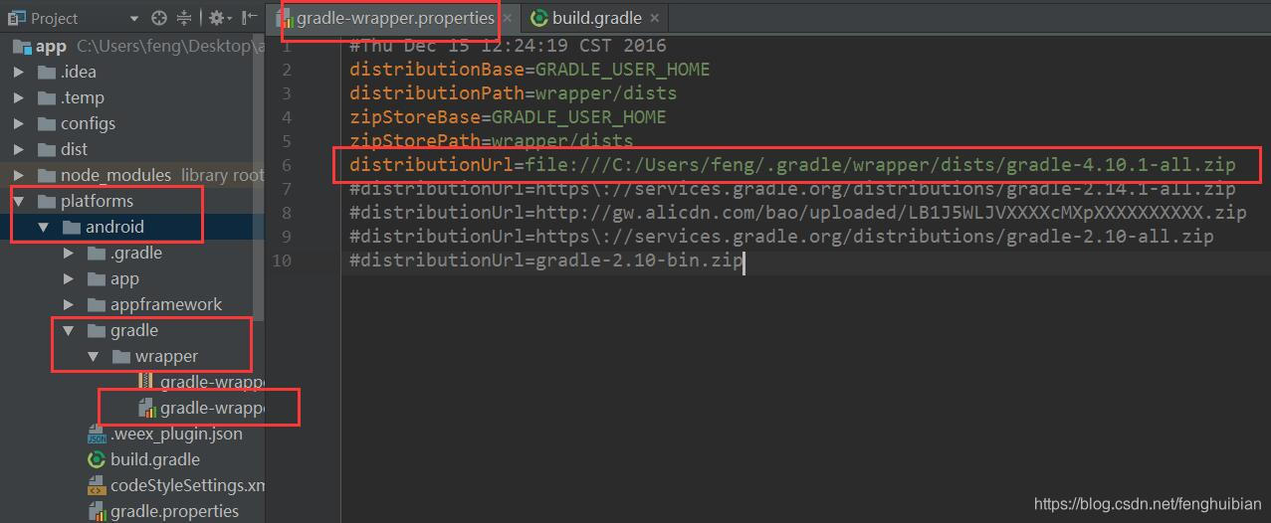
Task: Select the gradle-wrapper jar archive file
Action: (133, 382)
